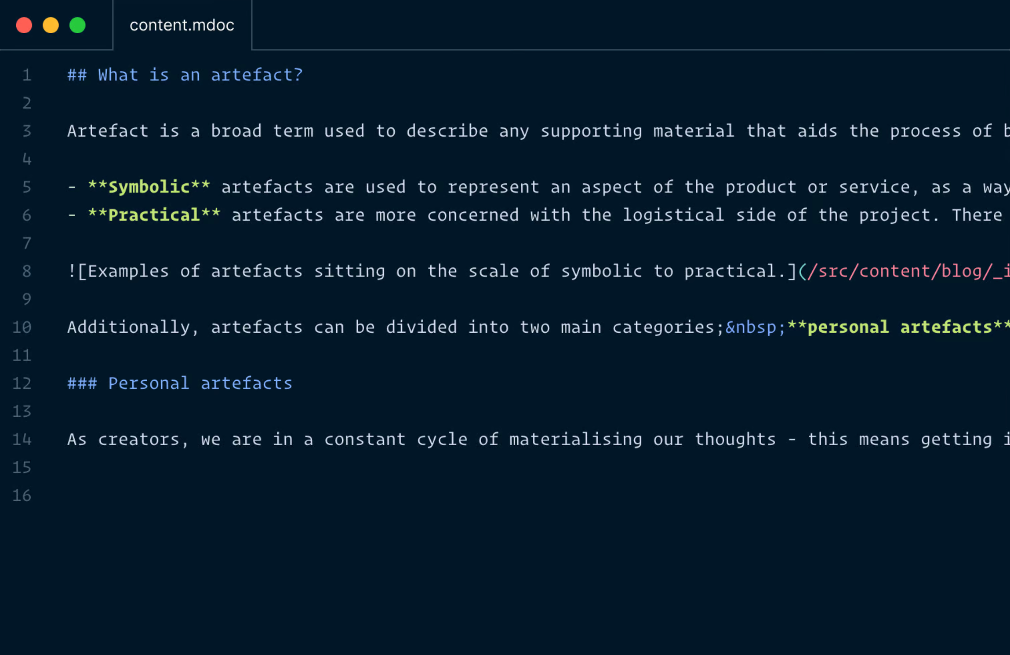Screen dimensions: 1010x655
Task: Click the "As creators" text on line 14
Action: (x=123, y=439)
